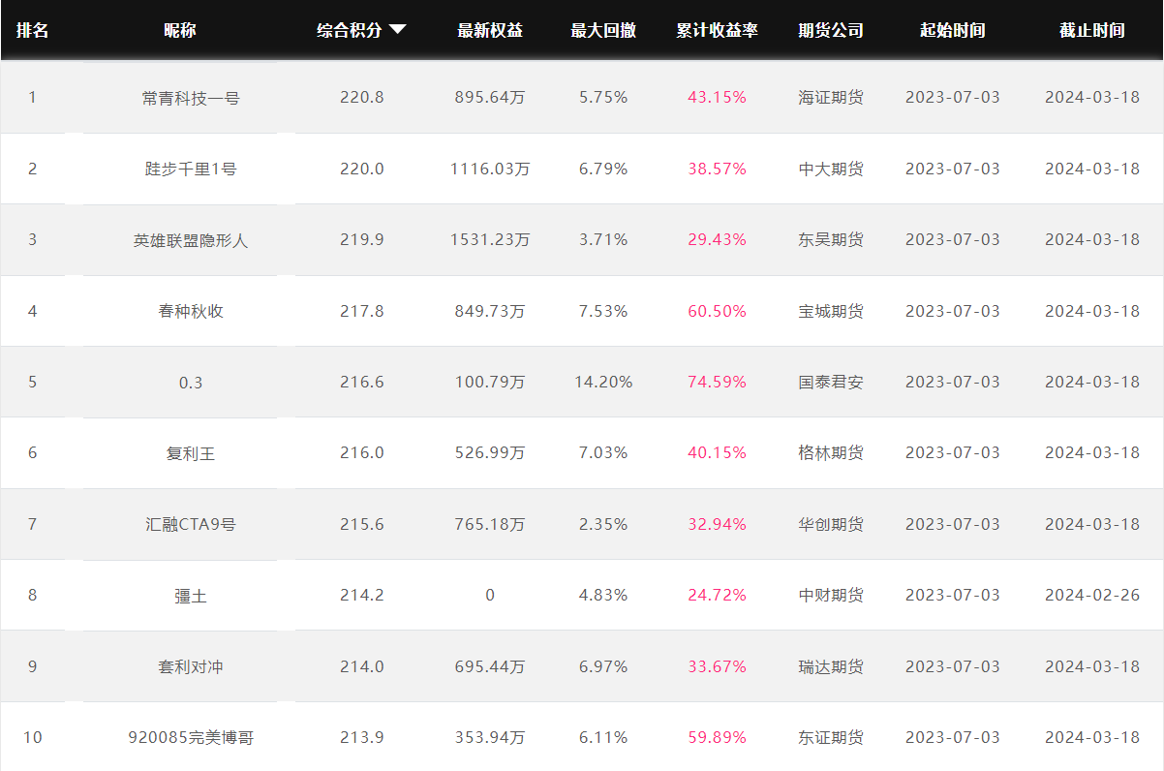The height and width of the screenshot is (771, 1164).
Task: Click the 中财期货 company cell
Action: point(831,595)
